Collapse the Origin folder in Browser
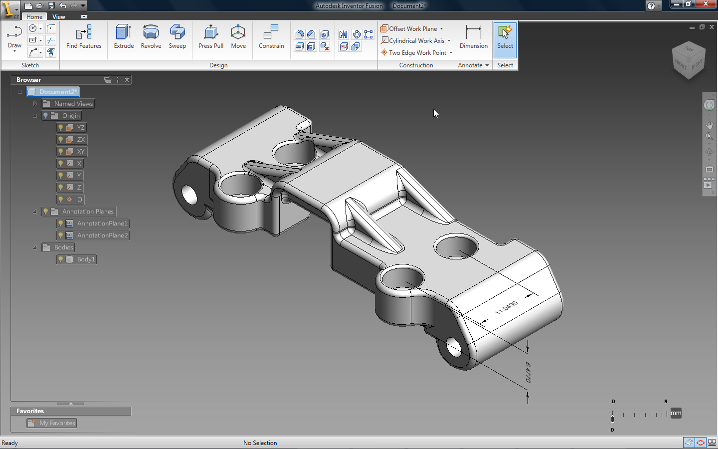This screenshot has width=718, height=449. click(x=35, y=116)
